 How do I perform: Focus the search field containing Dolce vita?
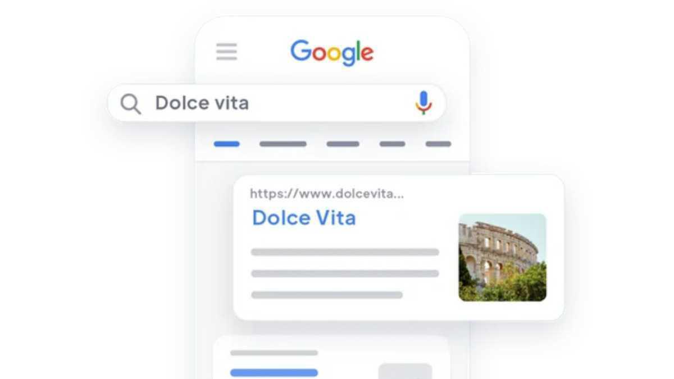pyautogui.click(x=276, y=103)
